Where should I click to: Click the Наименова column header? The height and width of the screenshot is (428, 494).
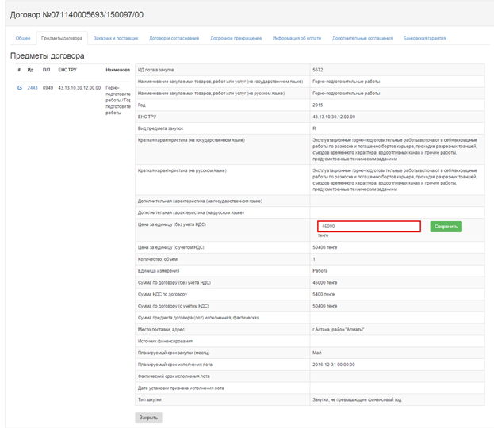[x=117, y=70]
